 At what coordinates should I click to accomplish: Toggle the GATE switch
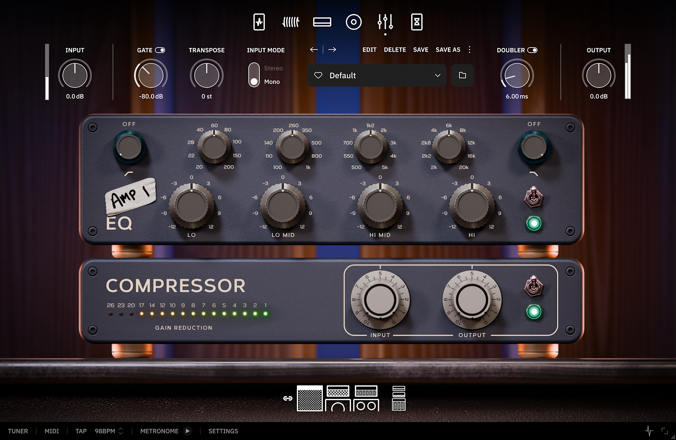pyautogui.click(x=160, y=50)
